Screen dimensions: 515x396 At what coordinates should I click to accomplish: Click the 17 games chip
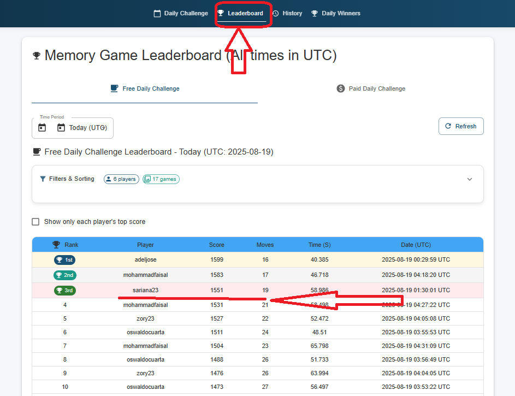point(161,179)
